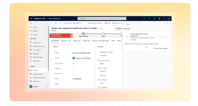Image resolution: width=198 pixels, height=106 pixels.
Task: Expand the Recent section chevron
Action: (x=45, y=31)
